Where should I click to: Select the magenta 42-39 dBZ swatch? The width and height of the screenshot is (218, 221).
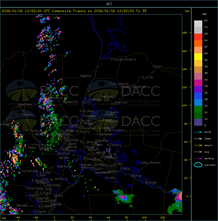(198, 83)
